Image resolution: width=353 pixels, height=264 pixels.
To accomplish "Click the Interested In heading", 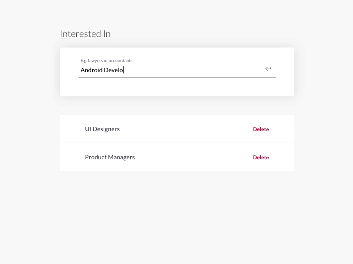I will 85,34.
